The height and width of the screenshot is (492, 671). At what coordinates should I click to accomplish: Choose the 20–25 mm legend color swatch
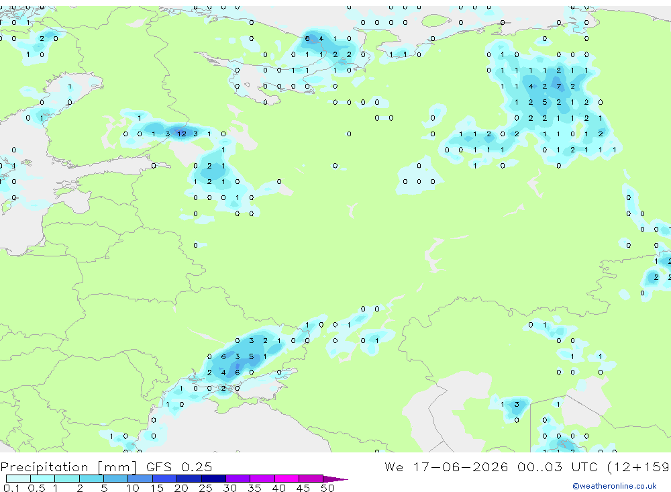[x=189, y=479]
